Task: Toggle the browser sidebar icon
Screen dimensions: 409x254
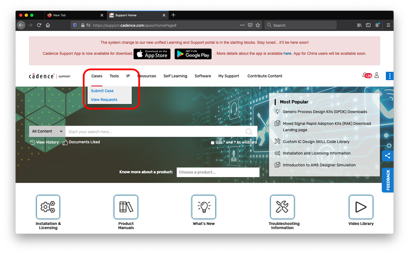Action: pyautogui.click(x=368, y=25)
